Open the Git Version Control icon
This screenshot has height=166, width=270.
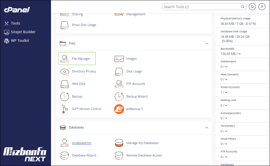tap(65, 109)
